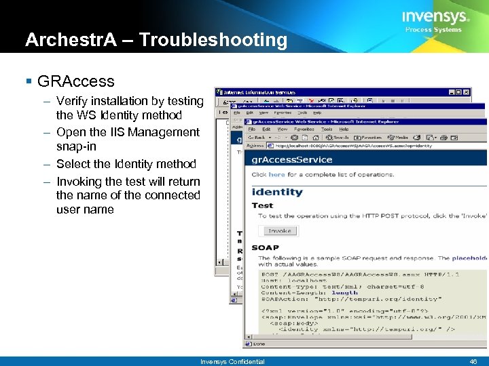Print the page from front IE toolbar
Screen dimensions: 489x366
(443, 137)
